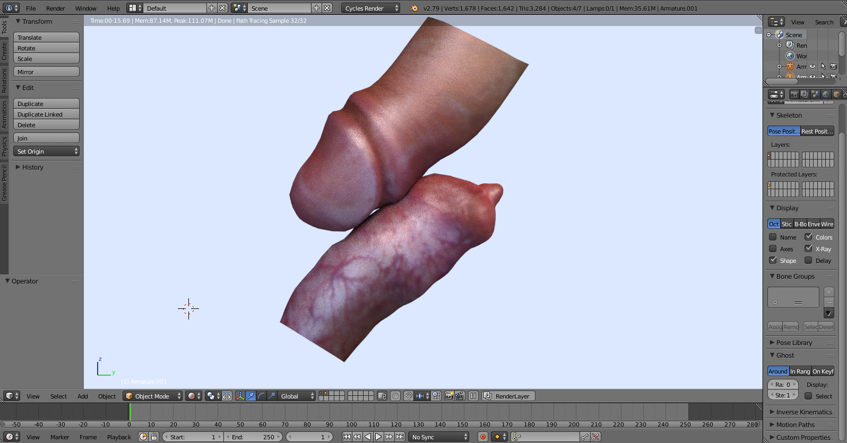Jump to the end frame in timeline
847x443 pixels.
click(400, 437)
